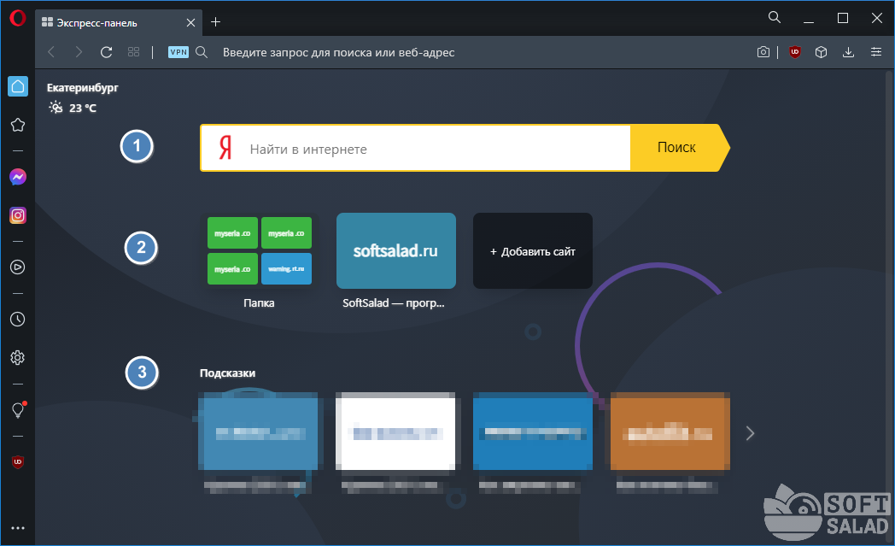The image size is (895, 546).
Task: Take a snapshot with camera icon
Action: 763,52
